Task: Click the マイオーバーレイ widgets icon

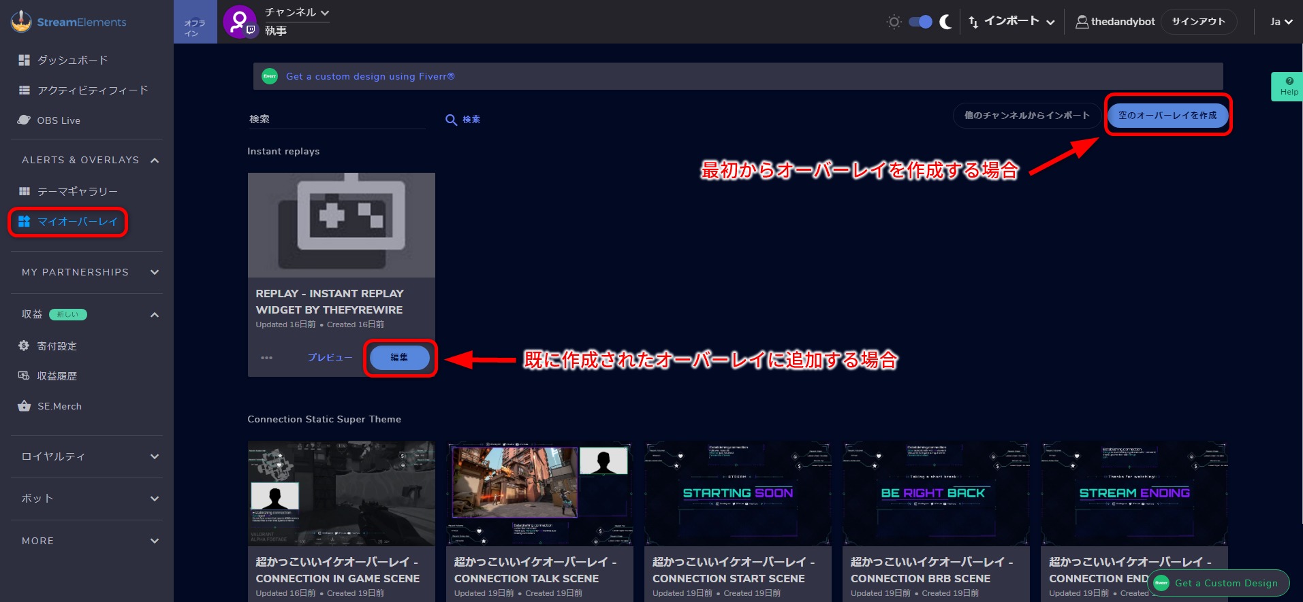Action: click(x=25, y=221)
